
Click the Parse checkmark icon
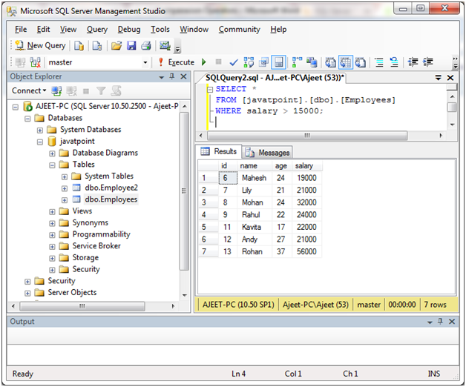tap(234, 62)
